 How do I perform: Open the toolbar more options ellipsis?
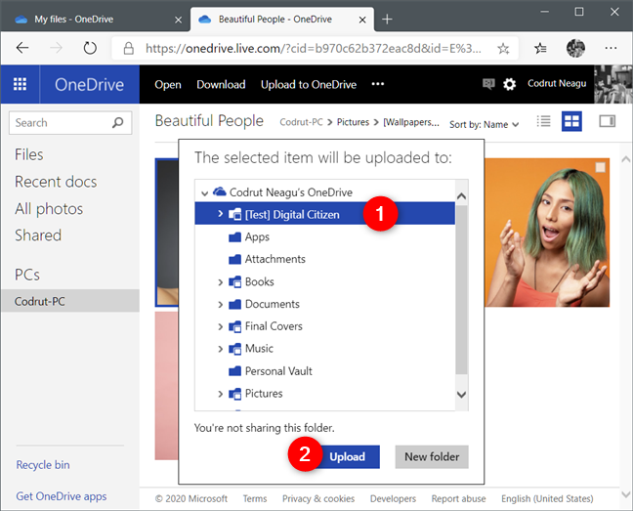click(378, 84)
